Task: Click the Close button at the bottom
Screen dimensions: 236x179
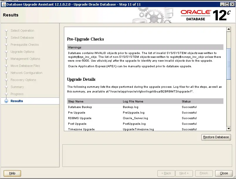Action: 224,173
